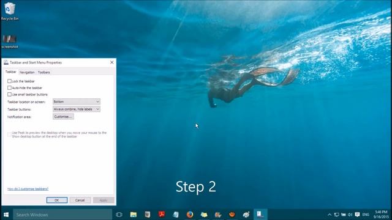Open the yellow folder app left of the orange icon

pyautogui.click(x=204, y=215)
